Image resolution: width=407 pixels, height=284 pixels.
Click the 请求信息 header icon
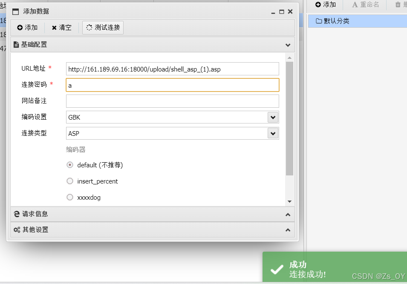coord(17,214)
